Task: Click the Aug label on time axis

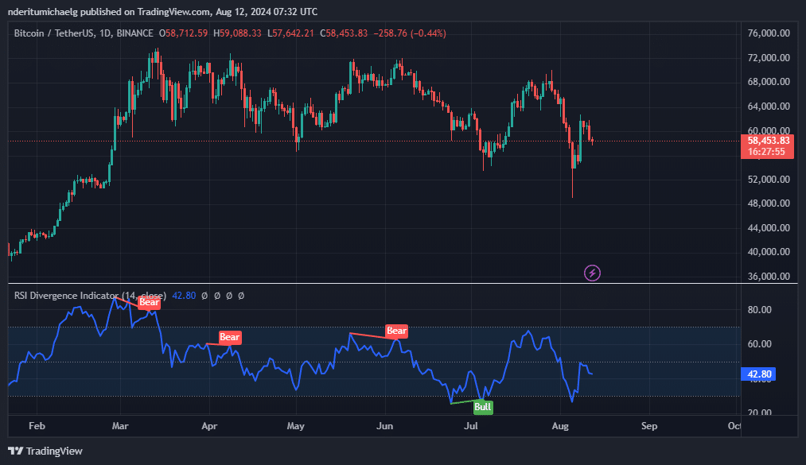Action: point(560,426)
